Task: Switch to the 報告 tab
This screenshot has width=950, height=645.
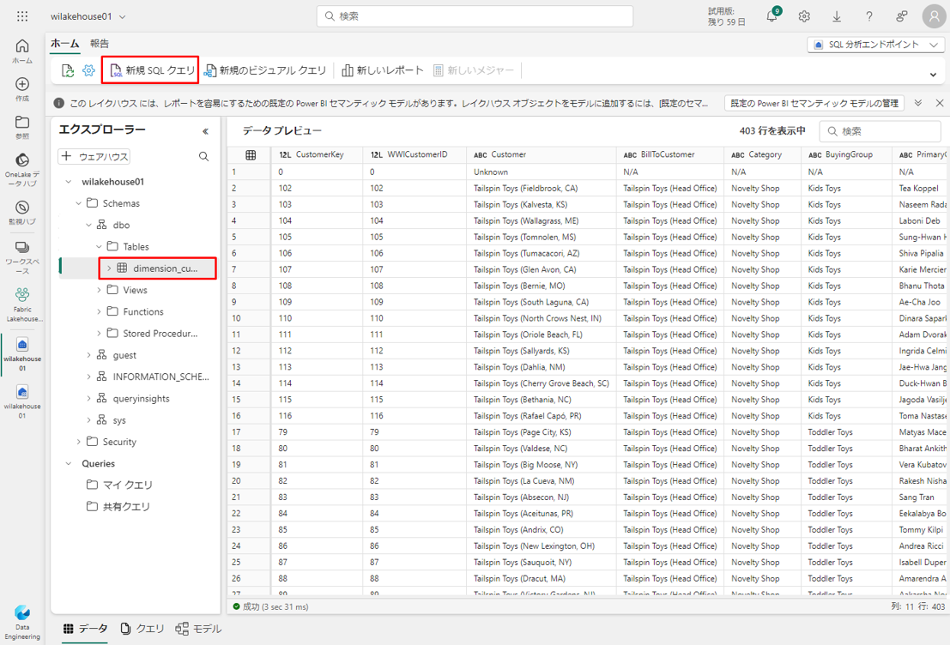Action: pos(100,44)
